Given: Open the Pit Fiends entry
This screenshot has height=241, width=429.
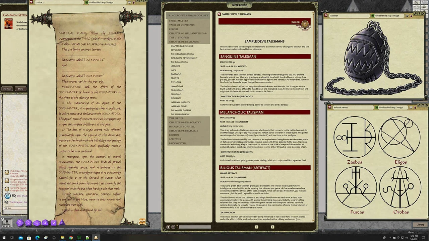Looking at the screenshot, I should coord(176,98).
